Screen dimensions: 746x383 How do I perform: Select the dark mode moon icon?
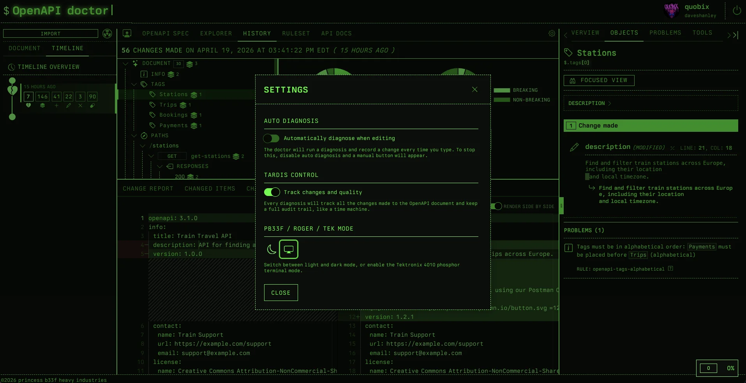(x=272, y=249)
